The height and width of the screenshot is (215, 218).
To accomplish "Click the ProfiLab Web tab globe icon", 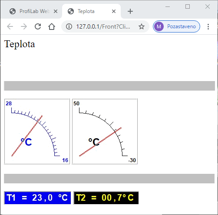I will [13, 11].
